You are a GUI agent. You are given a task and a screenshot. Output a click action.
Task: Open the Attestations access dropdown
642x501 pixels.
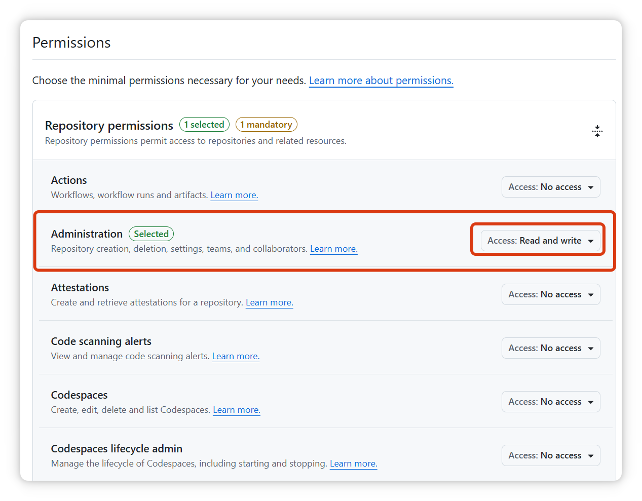[x=550, y=294]
